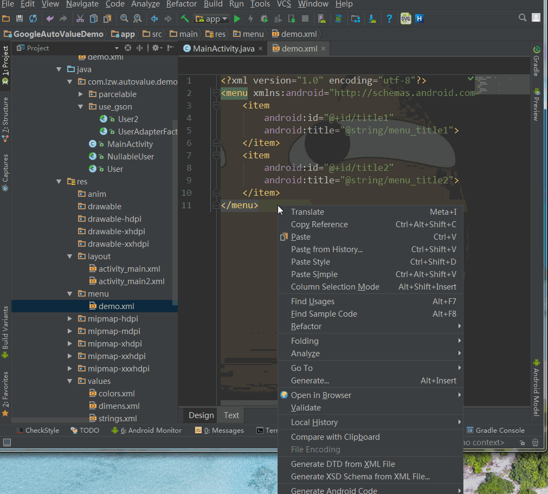
Task: Open the Gradle tool window
Action: [x=536, y=61]
